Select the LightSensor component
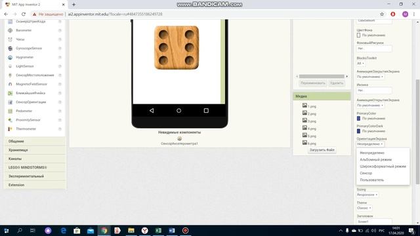420x236 pixels. point(25,66)
